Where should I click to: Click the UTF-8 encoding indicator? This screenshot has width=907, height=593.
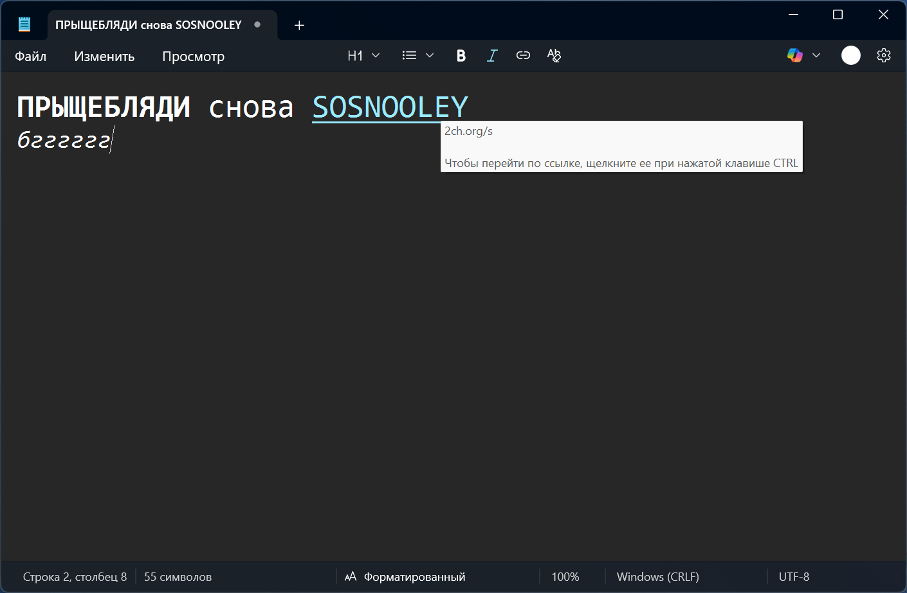pos(794,577)
